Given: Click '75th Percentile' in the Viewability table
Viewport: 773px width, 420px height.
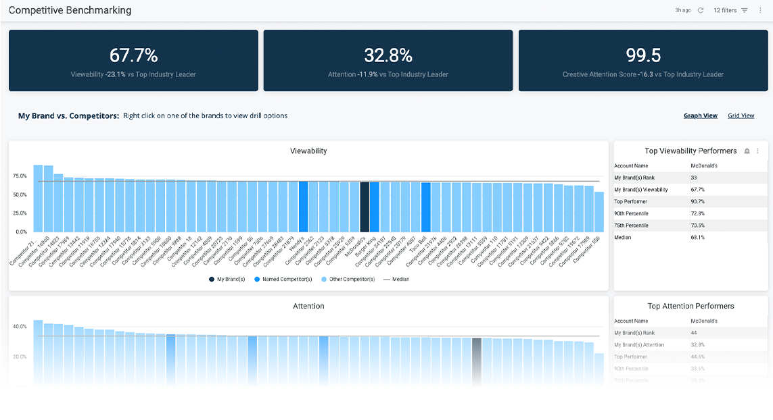Looking at the screenshot, I should click(631, 226).
